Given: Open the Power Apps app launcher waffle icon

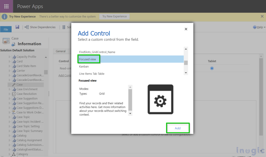Looking at the screenshot, I should tap(6, 6).
